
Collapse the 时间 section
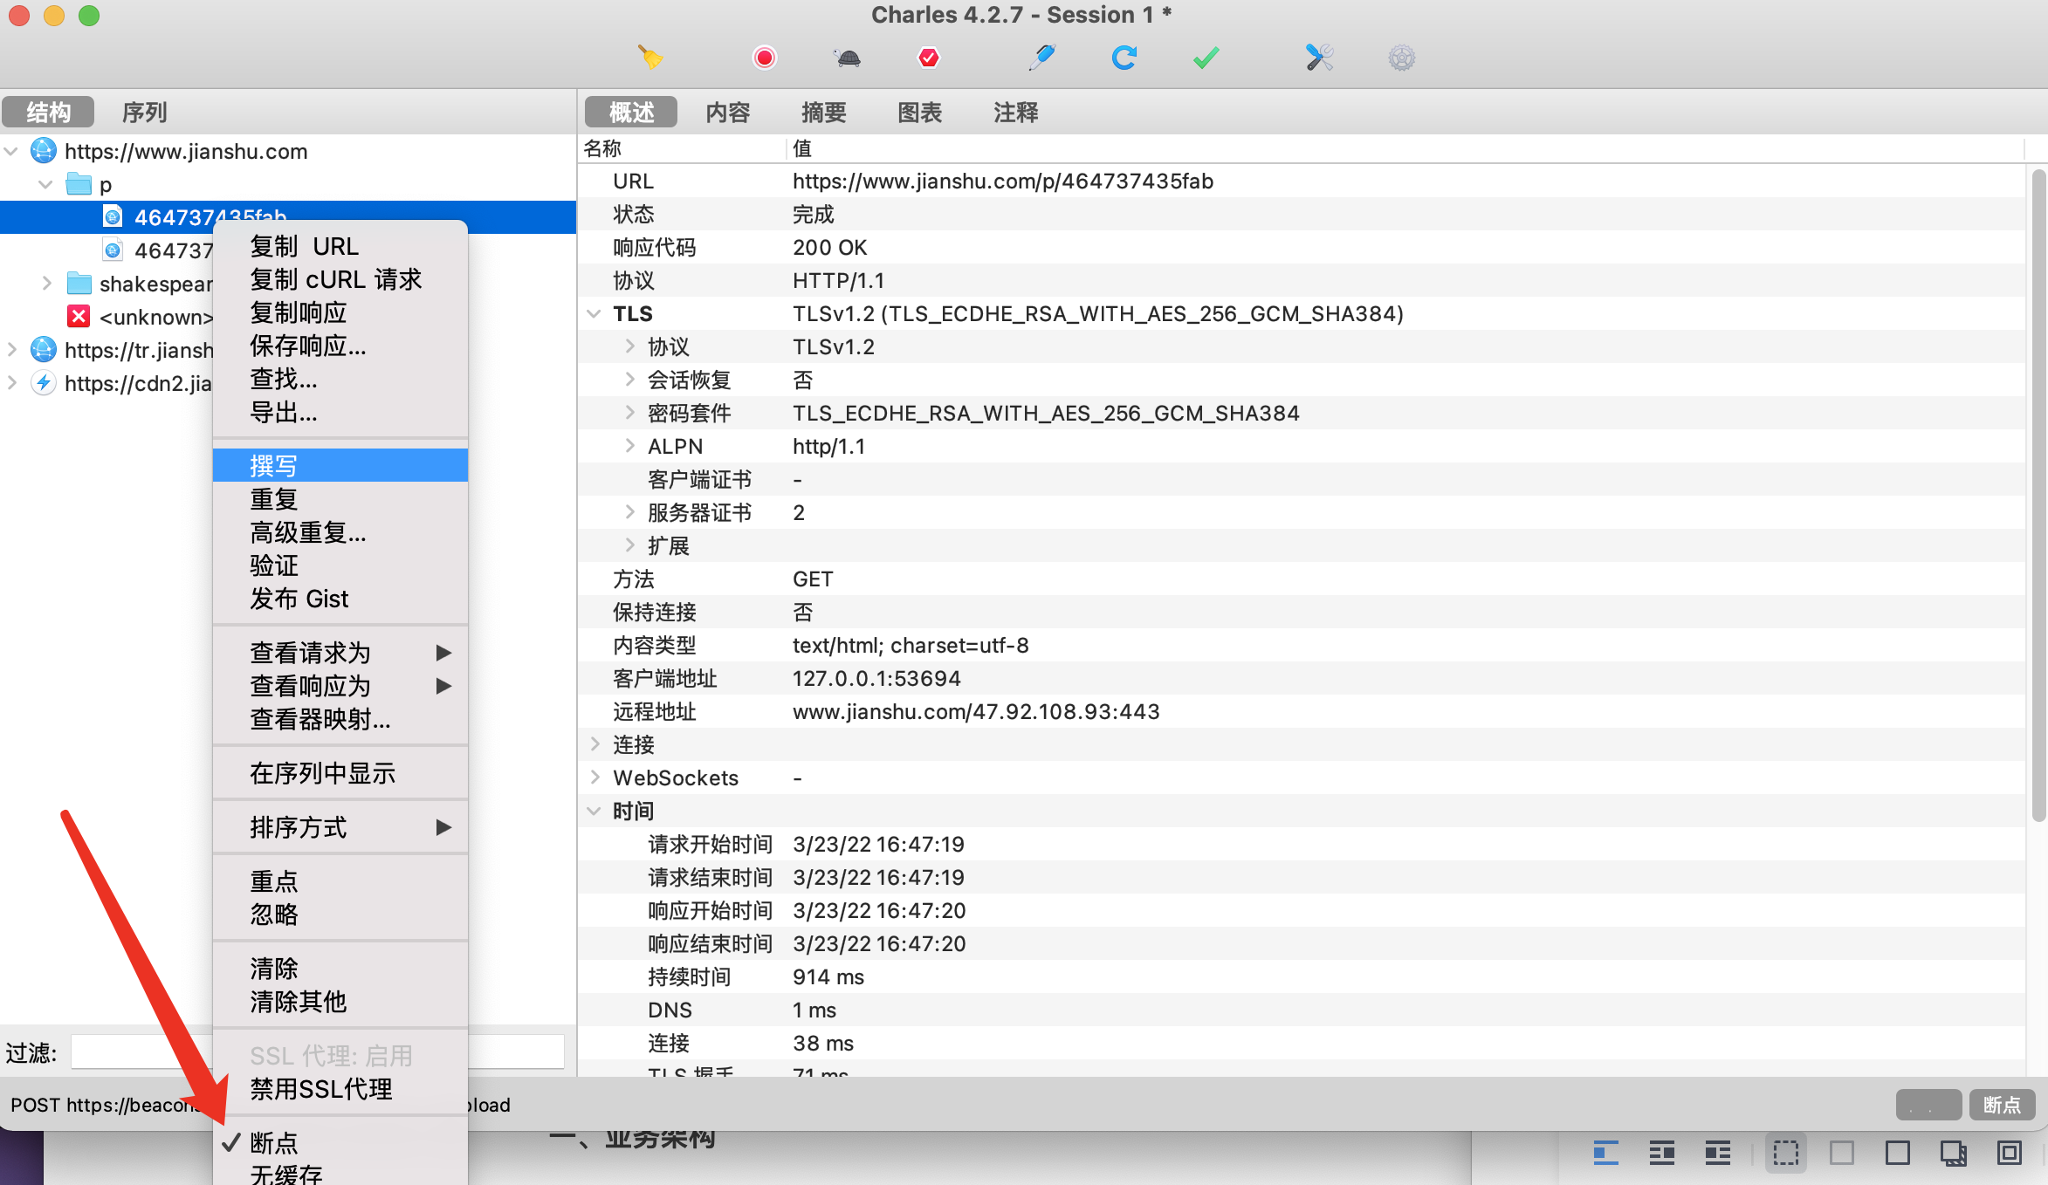594,812
